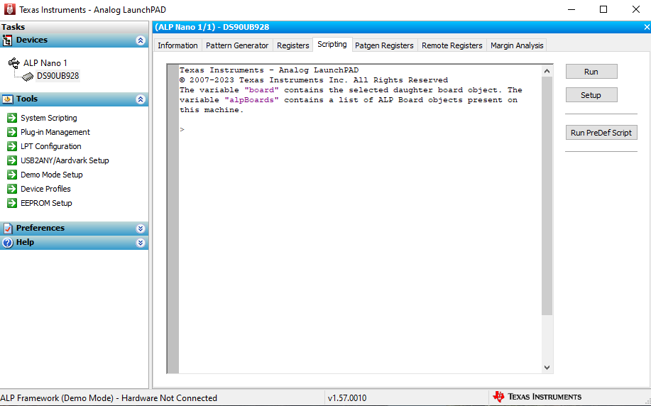Viewport: 651px width, 406px height.
Task: Expand the Help panel section
Action: [141, 243]
